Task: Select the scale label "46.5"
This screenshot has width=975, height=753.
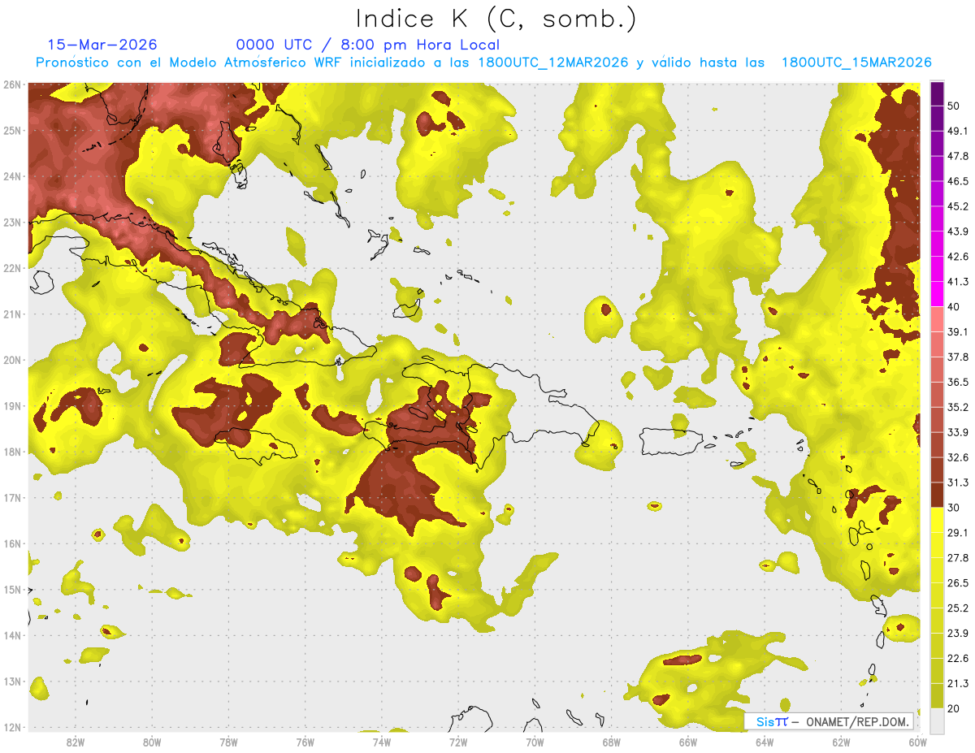Action: click(957, 181)
